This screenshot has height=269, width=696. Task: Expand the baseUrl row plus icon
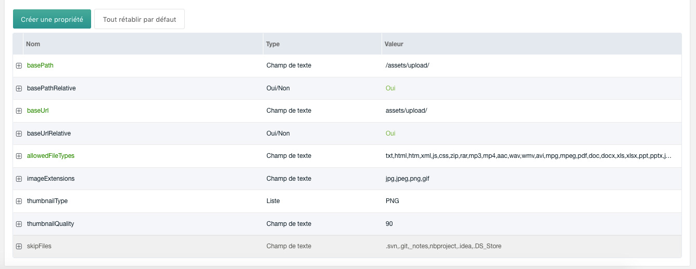(x=19, y=111)
